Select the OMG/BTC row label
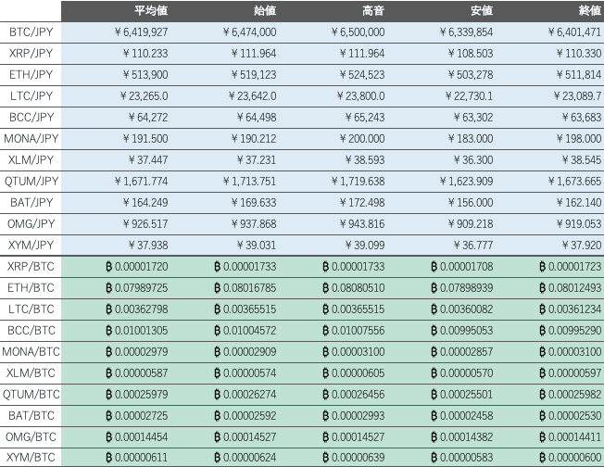The image size is (604, 467). 31,437
